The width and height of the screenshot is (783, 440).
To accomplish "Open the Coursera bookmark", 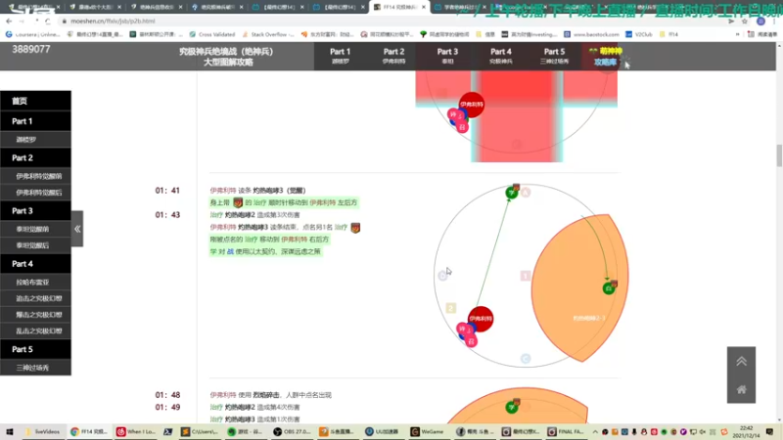I will point(32,34).
